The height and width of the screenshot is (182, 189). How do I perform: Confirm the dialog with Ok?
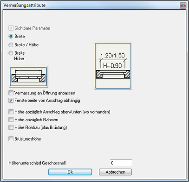70,172
